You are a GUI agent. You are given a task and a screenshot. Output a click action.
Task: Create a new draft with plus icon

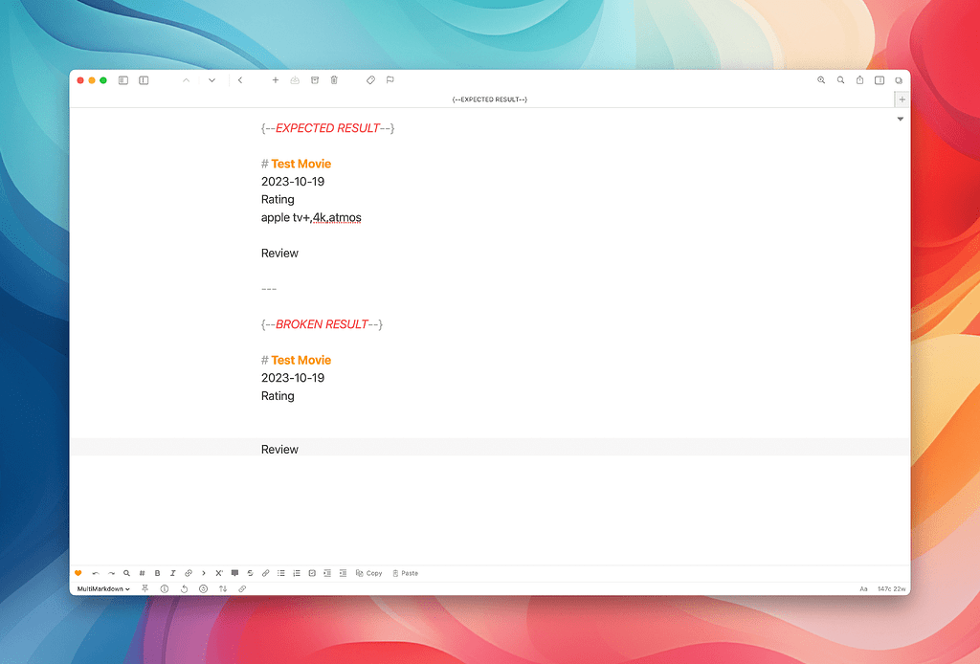point(276,80)
